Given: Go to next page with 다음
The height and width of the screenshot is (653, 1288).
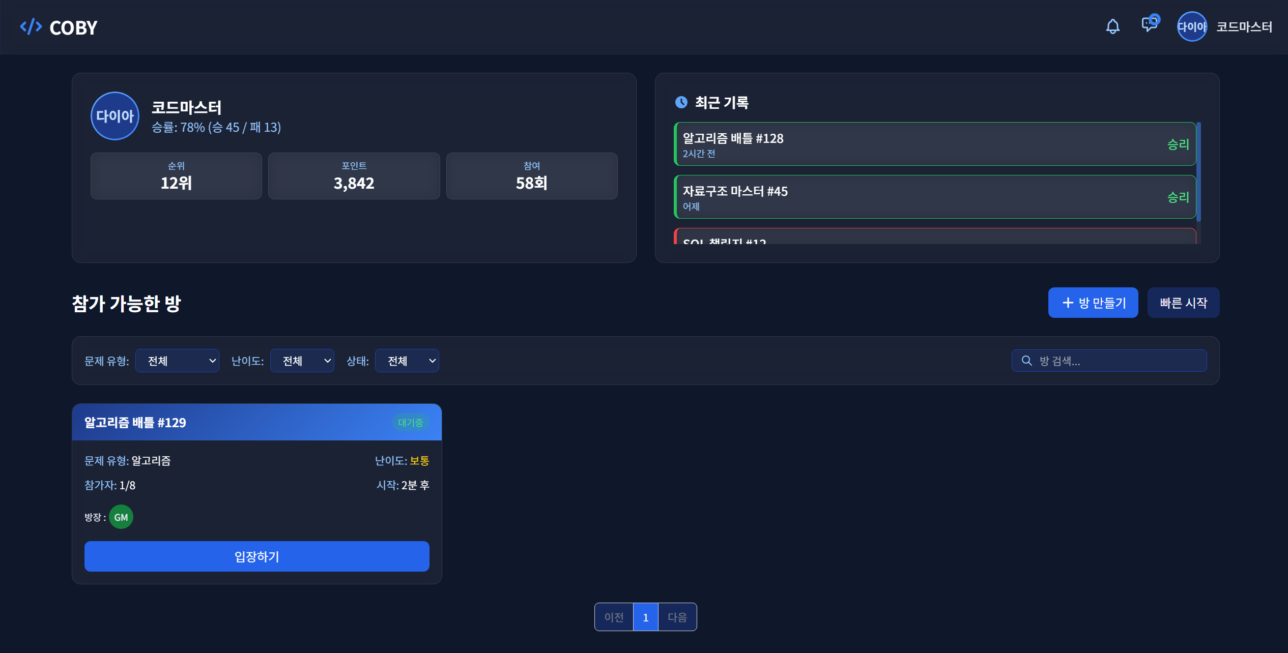Looking at the screenshot, I should (x=677, y=617).
